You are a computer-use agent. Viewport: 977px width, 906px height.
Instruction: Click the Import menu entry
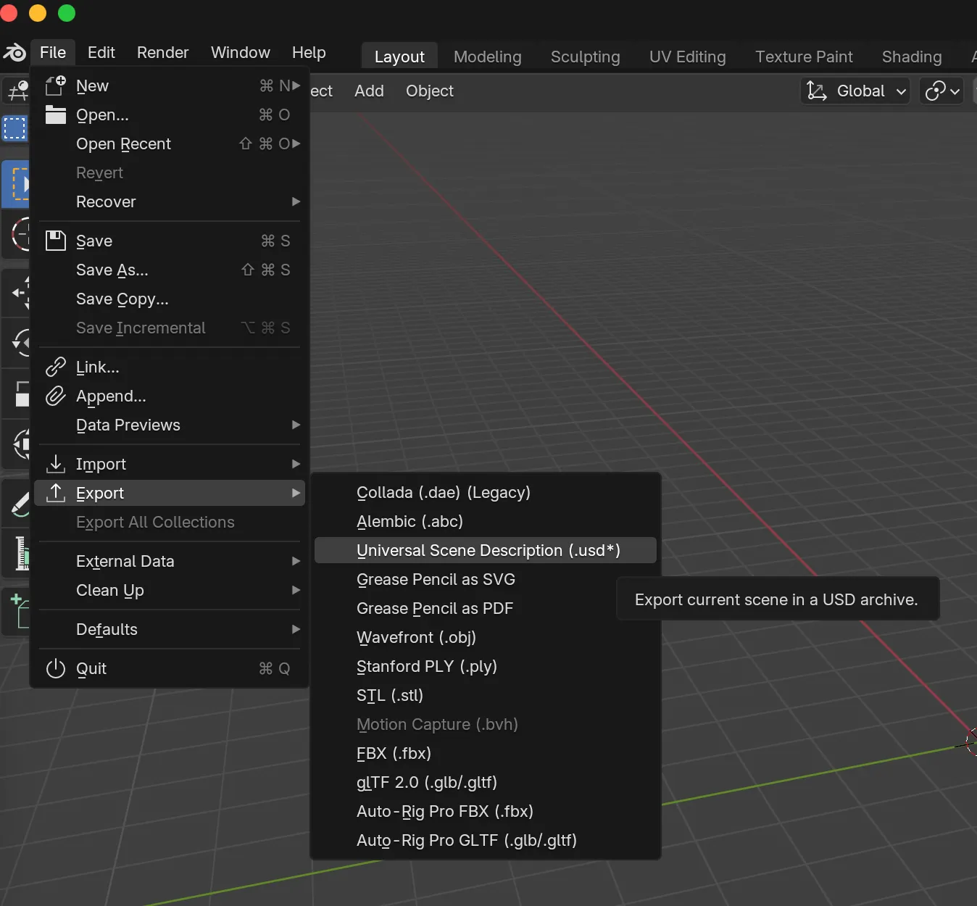(x=170, y=464)
